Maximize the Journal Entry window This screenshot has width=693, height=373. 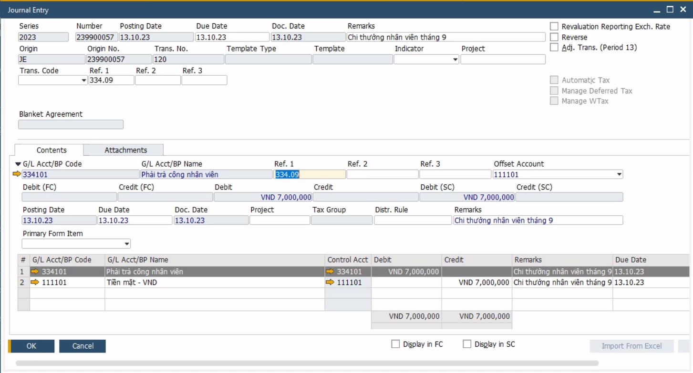(x=670, y=10)
